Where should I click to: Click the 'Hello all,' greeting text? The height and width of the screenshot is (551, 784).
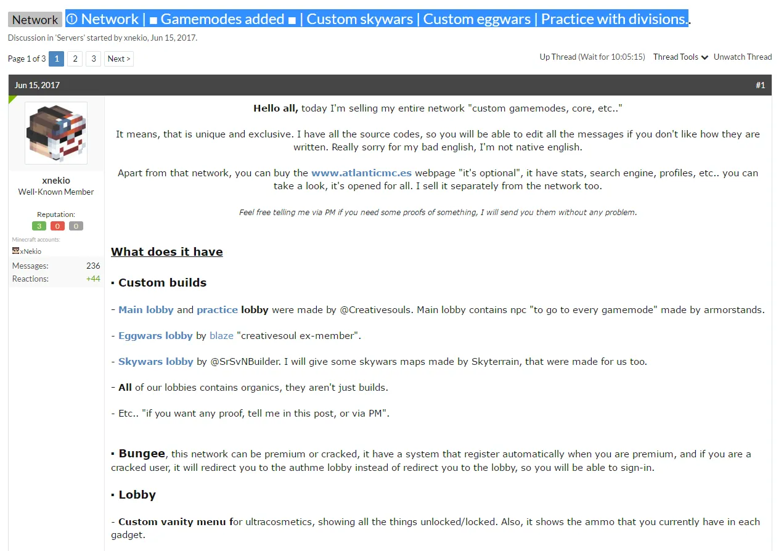pyautogui.click(x=276, y=108)
